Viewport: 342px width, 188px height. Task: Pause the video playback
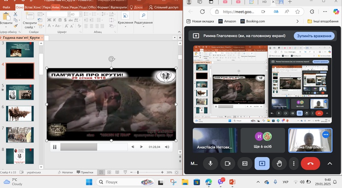coord(55,147)
